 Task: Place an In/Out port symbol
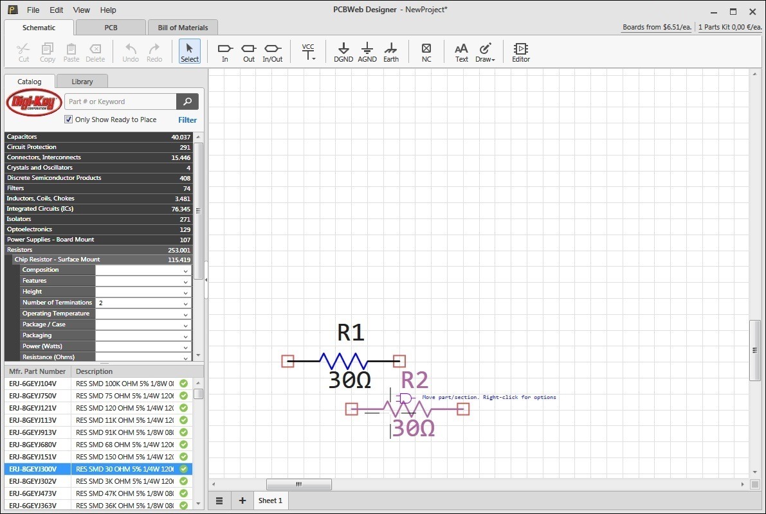(273, 52)
